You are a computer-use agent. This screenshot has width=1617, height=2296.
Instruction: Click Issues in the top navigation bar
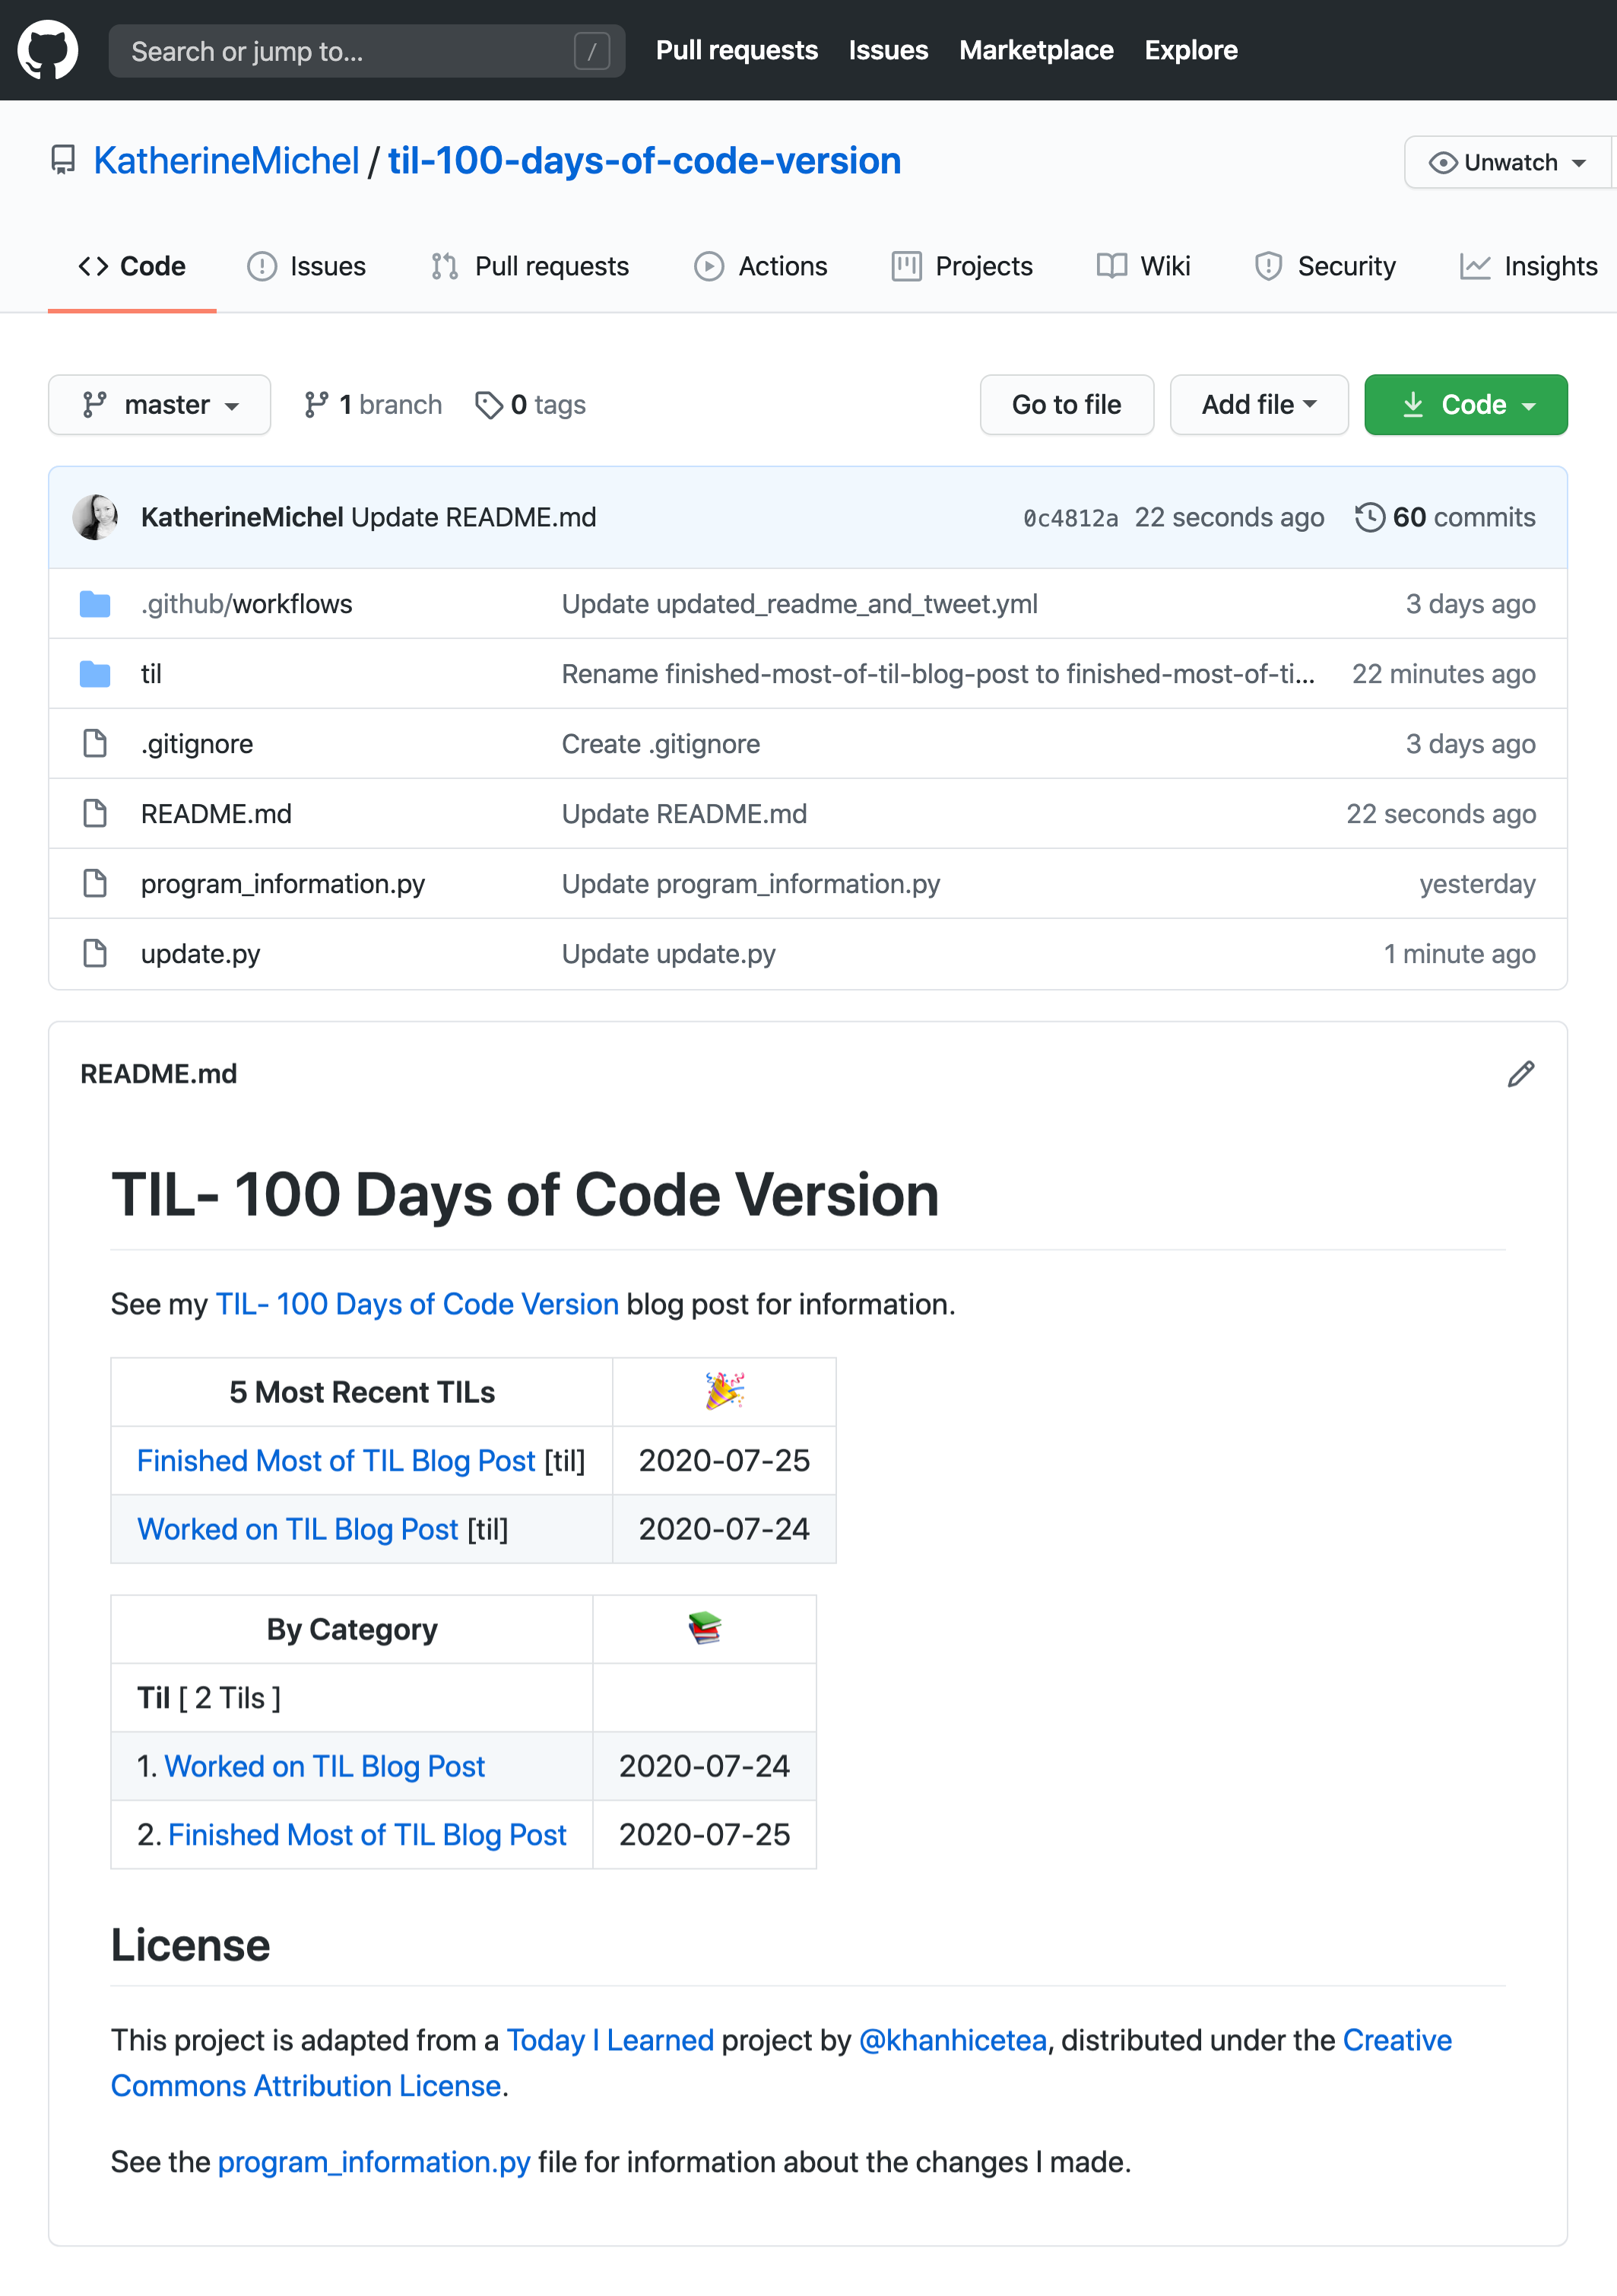[x=889, y=51]
